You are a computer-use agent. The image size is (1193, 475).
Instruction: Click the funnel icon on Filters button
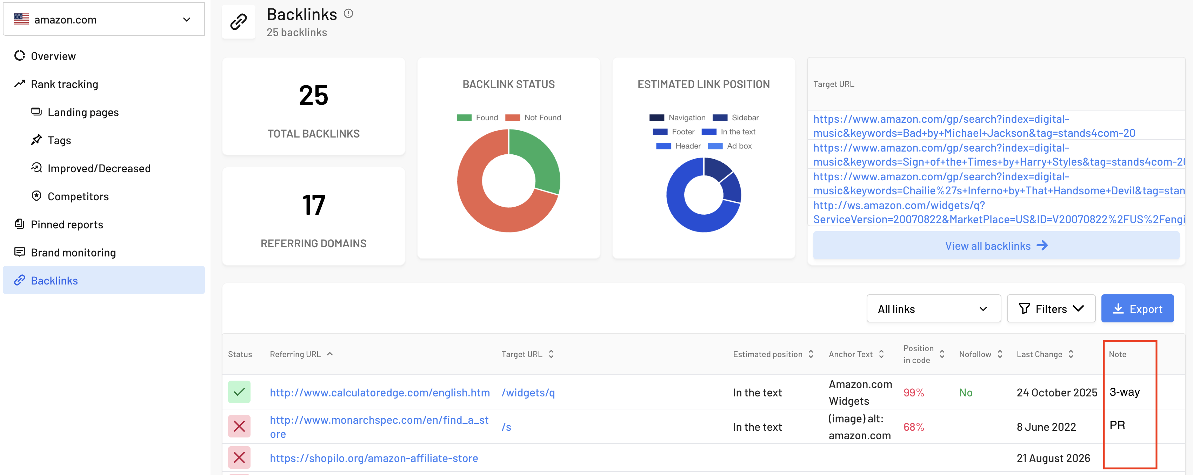(x=1025, y=308)
